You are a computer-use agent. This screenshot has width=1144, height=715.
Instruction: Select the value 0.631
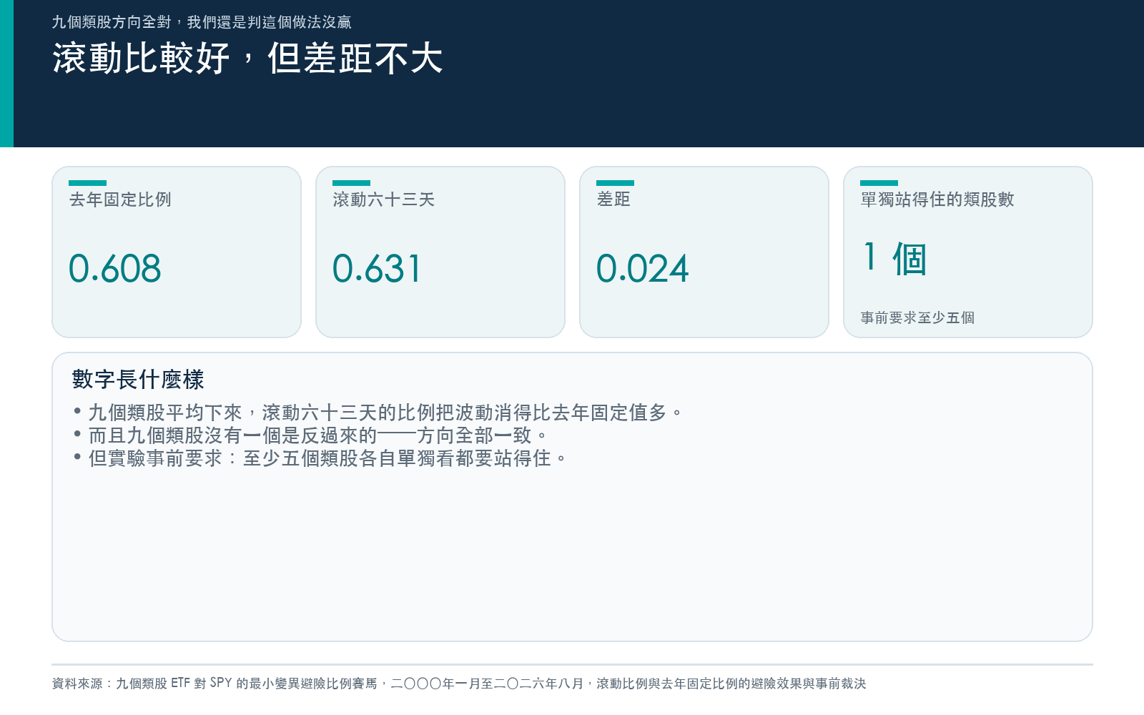377,269
